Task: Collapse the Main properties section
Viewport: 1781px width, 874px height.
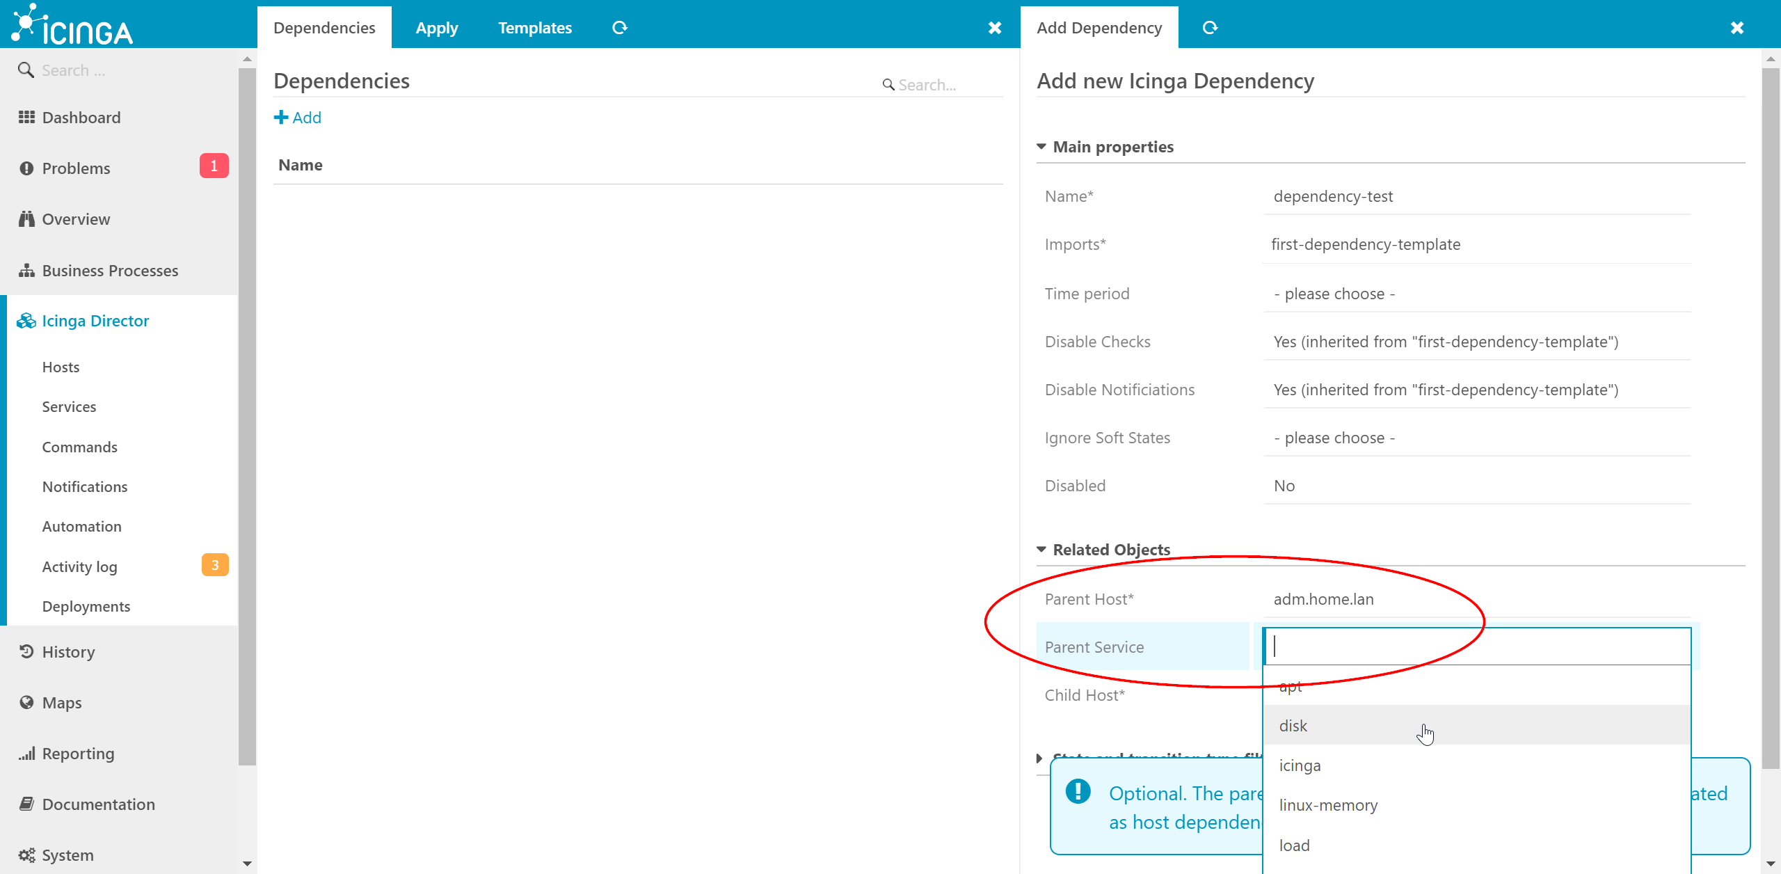Action: [1041, 146]
